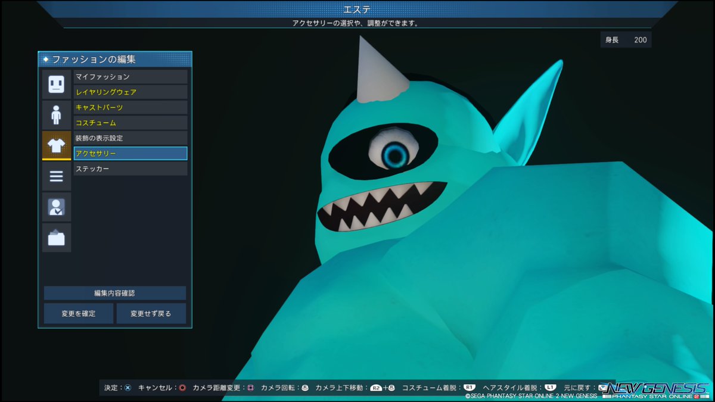The image size is (715, 402).
Task: Select the face icon in the sidebar
Action: coord(57,84)
